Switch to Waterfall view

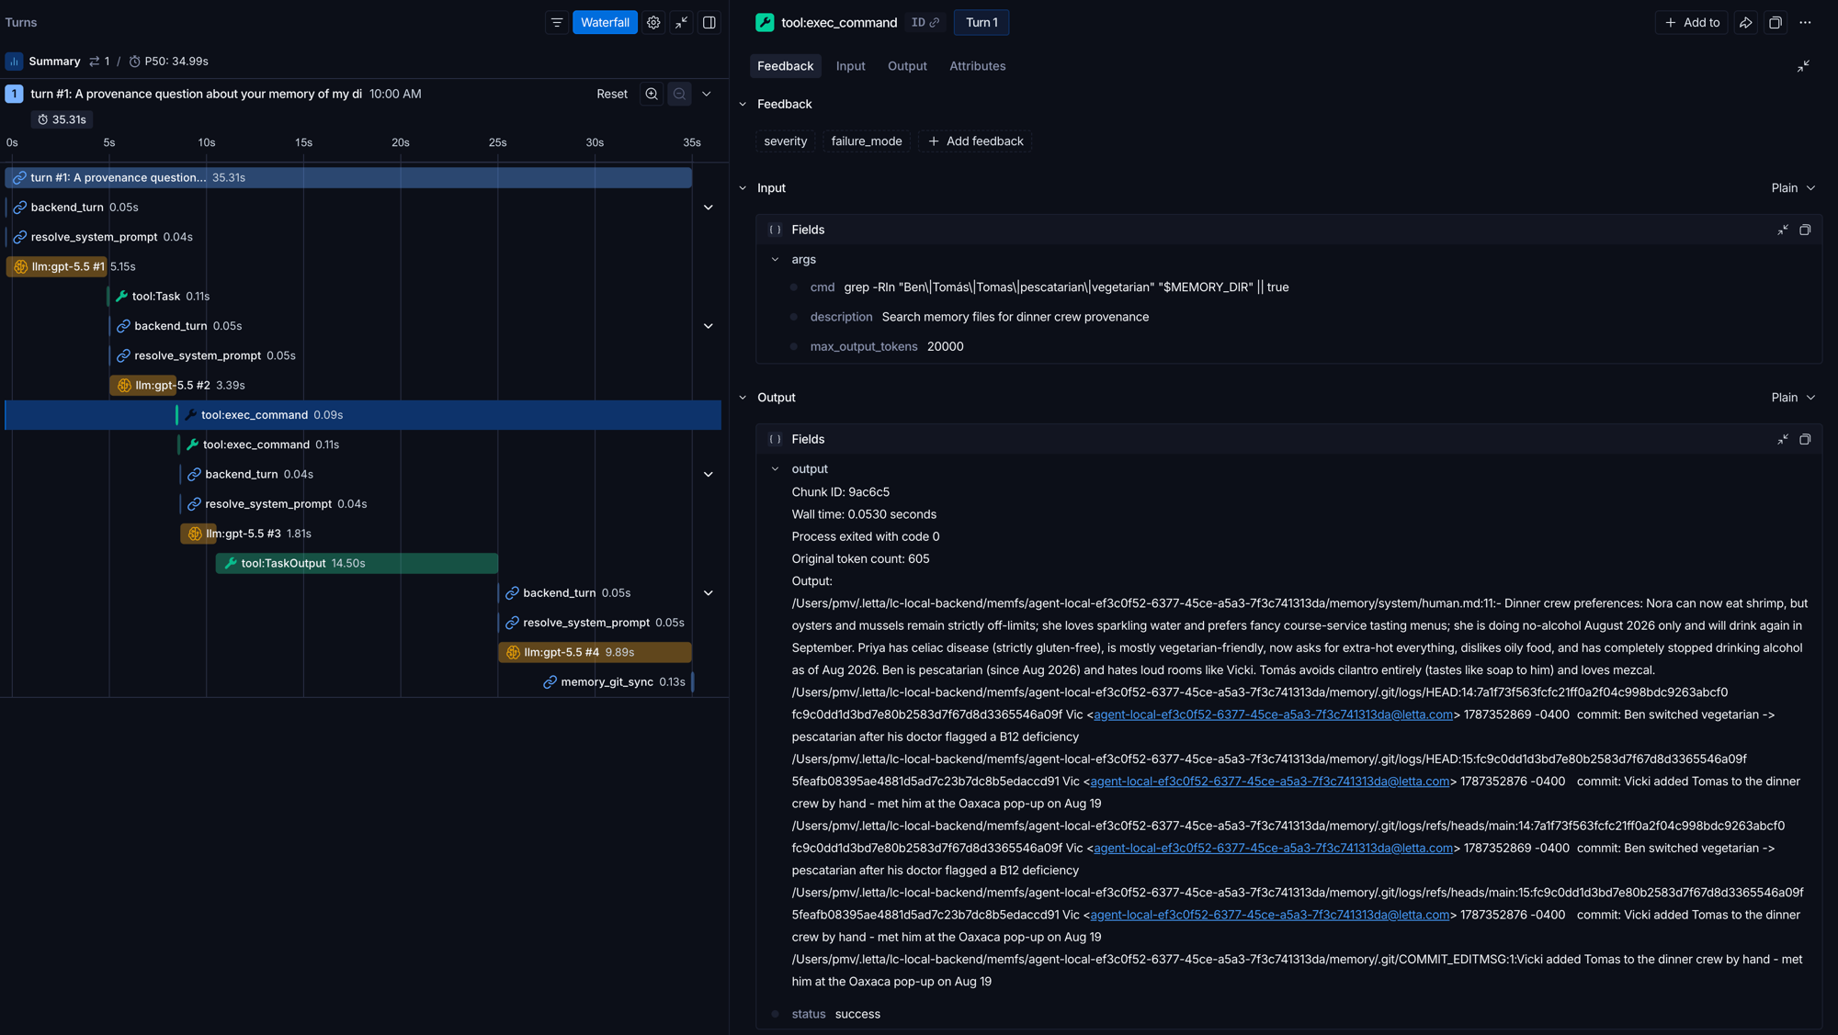[605, 23]
